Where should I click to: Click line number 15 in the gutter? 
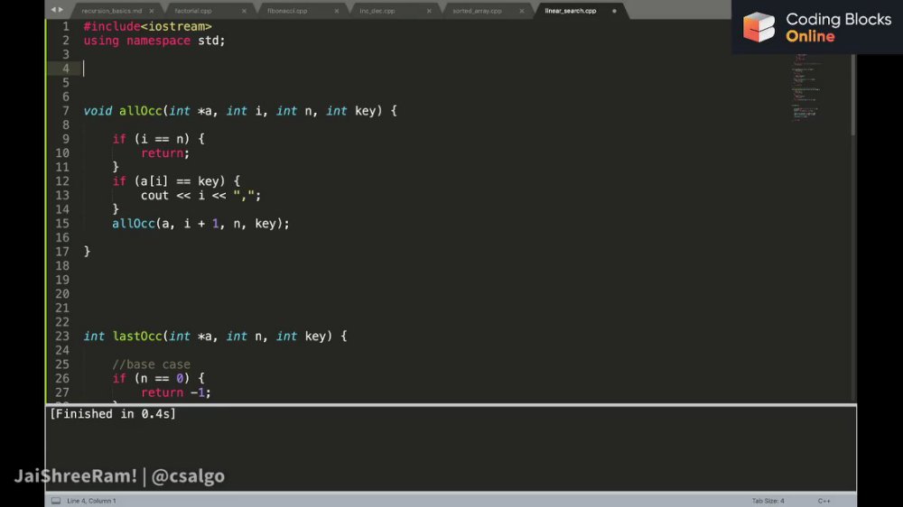click(x=62, y=224)
